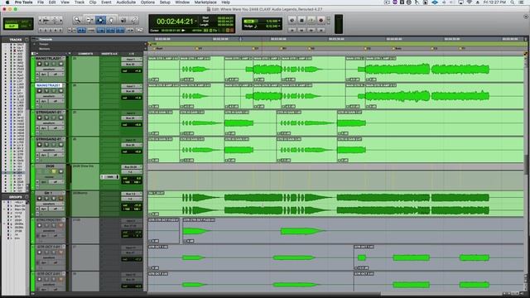530x298 pixels.
Task: Open top track's playlist selector arrow
Action: pos(64,59)
